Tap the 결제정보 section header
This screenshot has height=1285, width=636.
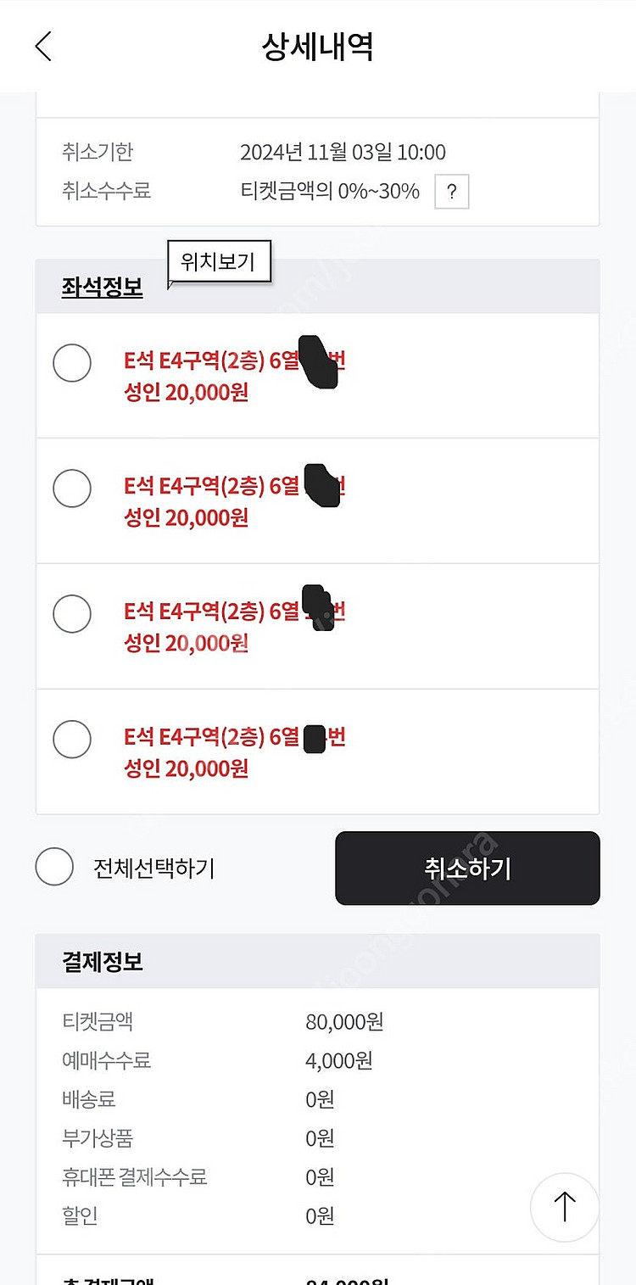click(x=103, y=962)
